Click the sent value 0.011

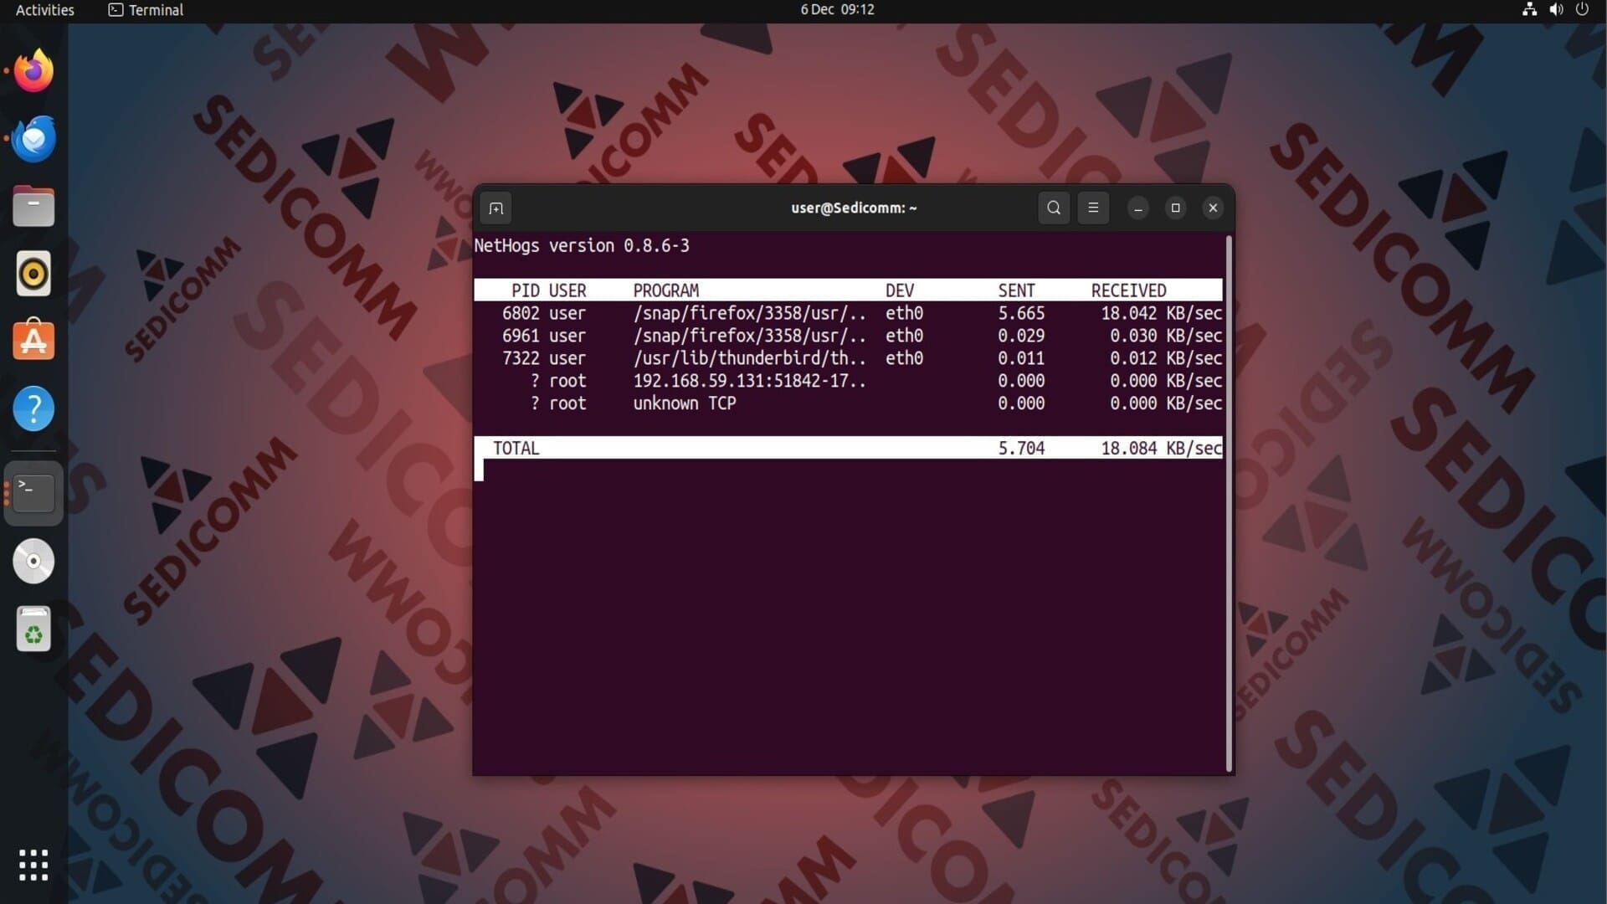[x=1021, y=358]
